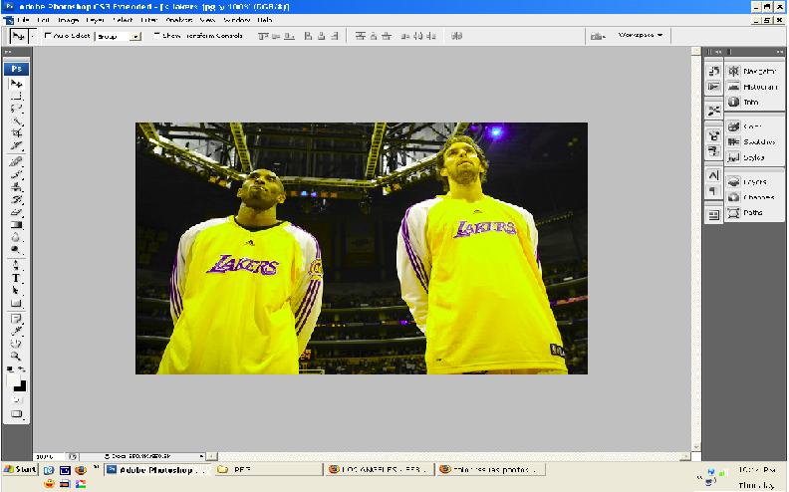Open the Window menu

[236, 20]
